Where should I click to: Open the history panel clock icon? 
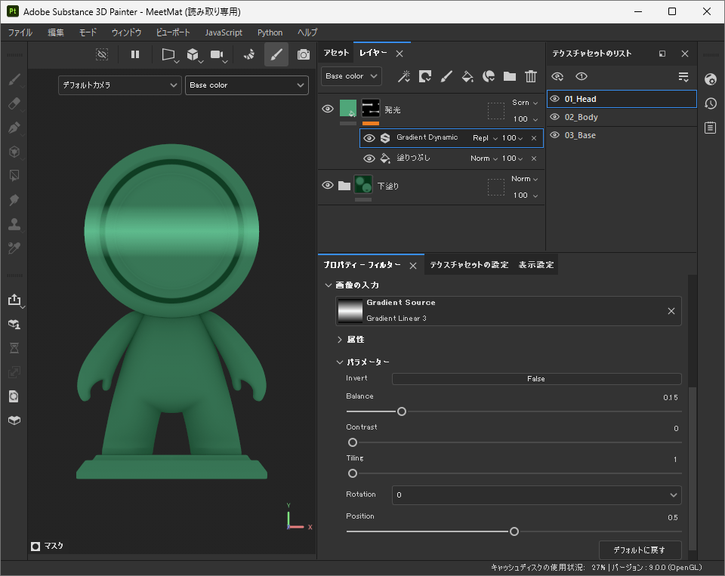(710, 103)
